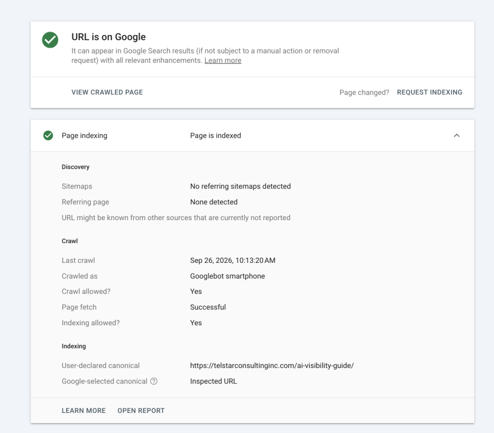Viewport: 494px width, 433px height.
Task: Click the 'Page fetch' label
Action: pos(79,307)
